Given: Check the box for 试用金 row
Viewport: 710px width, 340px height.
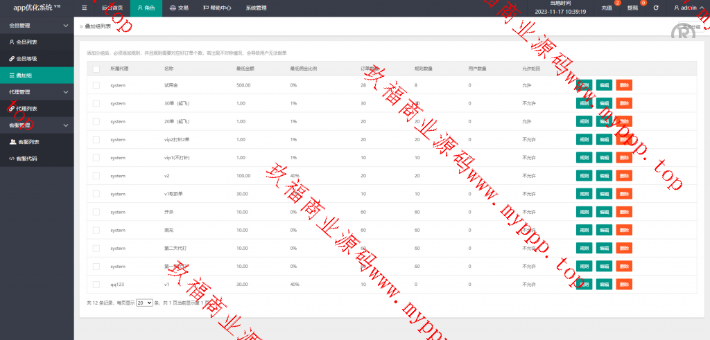Looking at the screenshot, I should pos(96,85).
